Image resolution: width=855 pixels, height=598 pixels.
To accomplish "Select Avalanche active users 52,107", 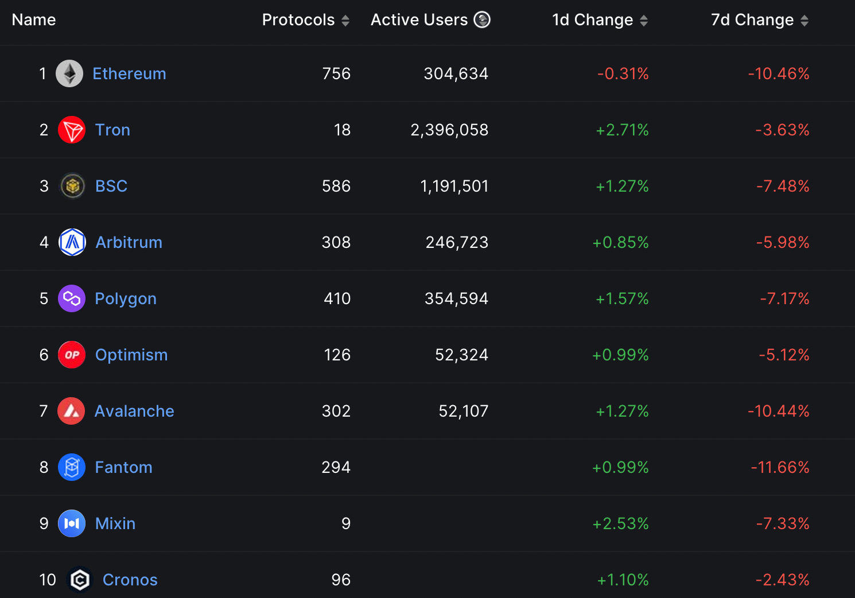I will coord(464,411).
